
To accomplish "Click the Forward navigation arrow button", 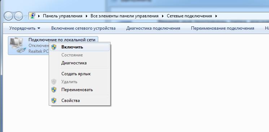I will tap(18, 16).
